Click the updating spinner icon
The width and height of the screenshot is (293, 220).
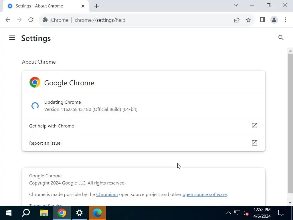coord(35,106)
